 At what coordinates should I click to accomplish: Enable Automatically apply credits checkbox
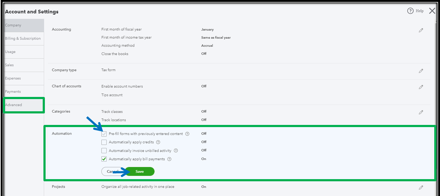coord(104,142)
